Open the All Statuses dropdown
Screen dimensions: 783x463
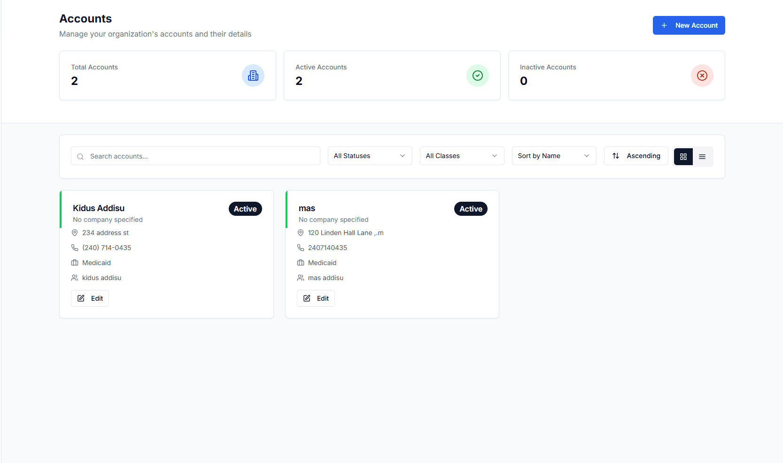[x=370, y=156]
